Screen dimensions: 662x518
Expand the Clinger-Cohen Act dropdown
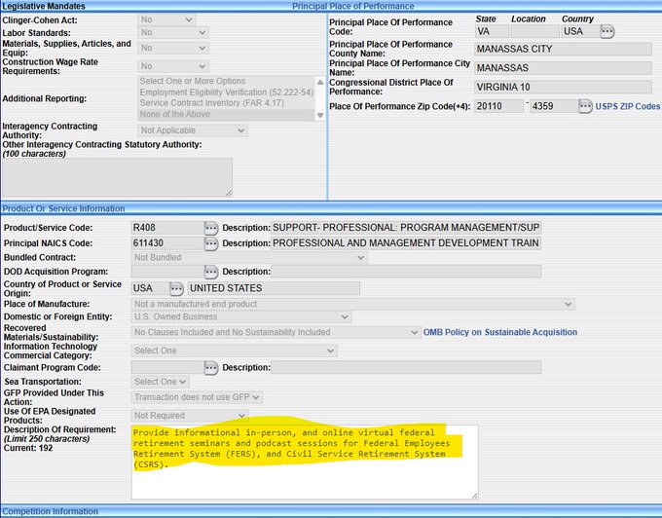click(172, 19)
